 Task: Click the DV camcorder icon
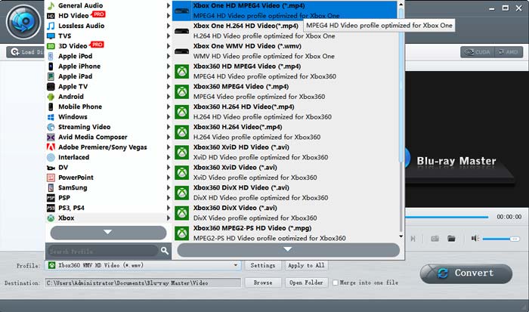51,168
